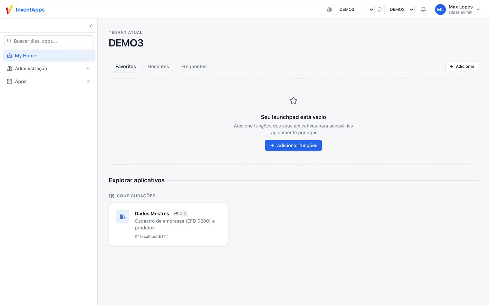Click the Dados Mestres library icon
This screenshot has width=489, height=305.
[123, 217]
